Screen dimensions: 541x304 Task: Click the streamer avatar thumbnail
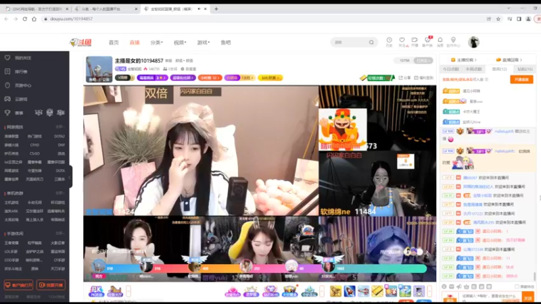coord(99,70)
